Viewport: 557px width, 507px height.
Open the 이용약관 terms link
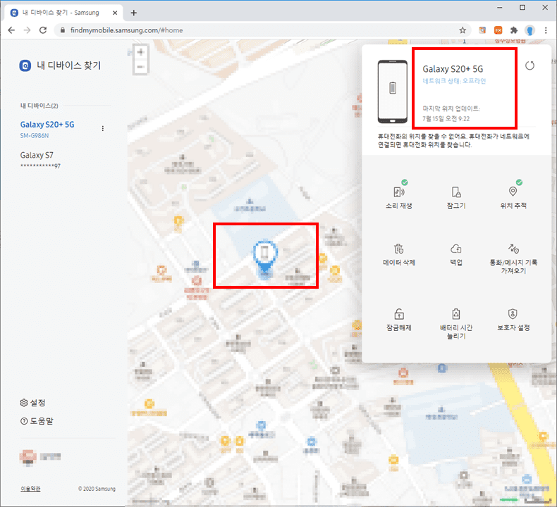(x=30, y=489)
